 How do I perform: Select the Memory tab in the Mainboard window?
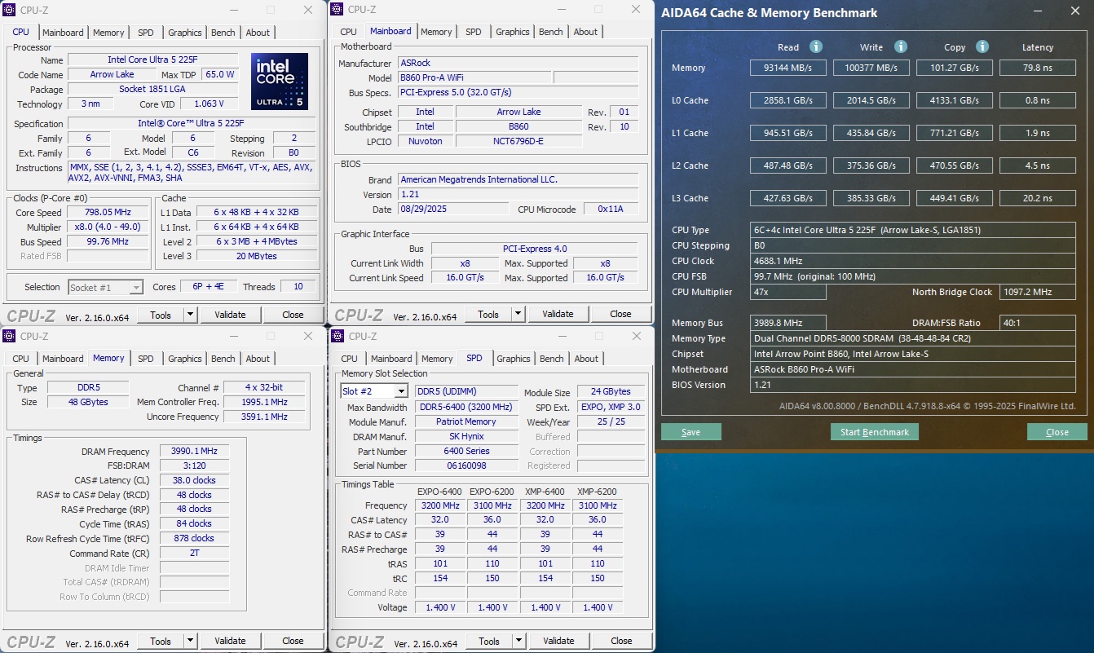[x=436, y=32]
